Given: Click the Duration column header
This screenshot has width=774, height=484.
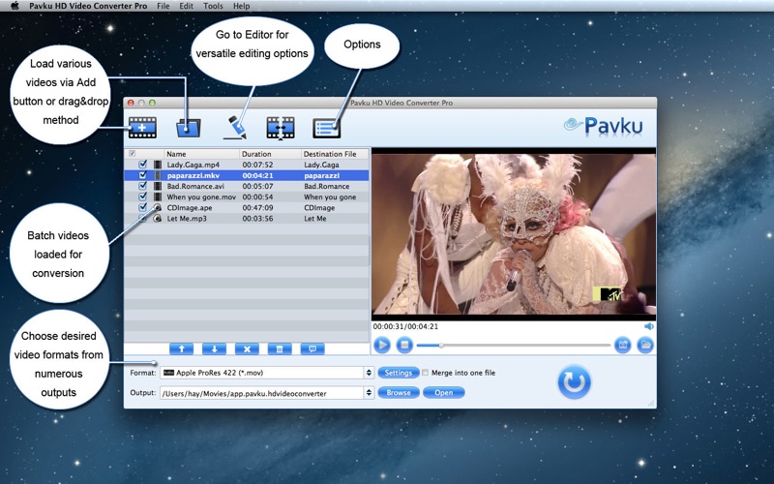Looking at the screenshot, I should click(271, 154).
